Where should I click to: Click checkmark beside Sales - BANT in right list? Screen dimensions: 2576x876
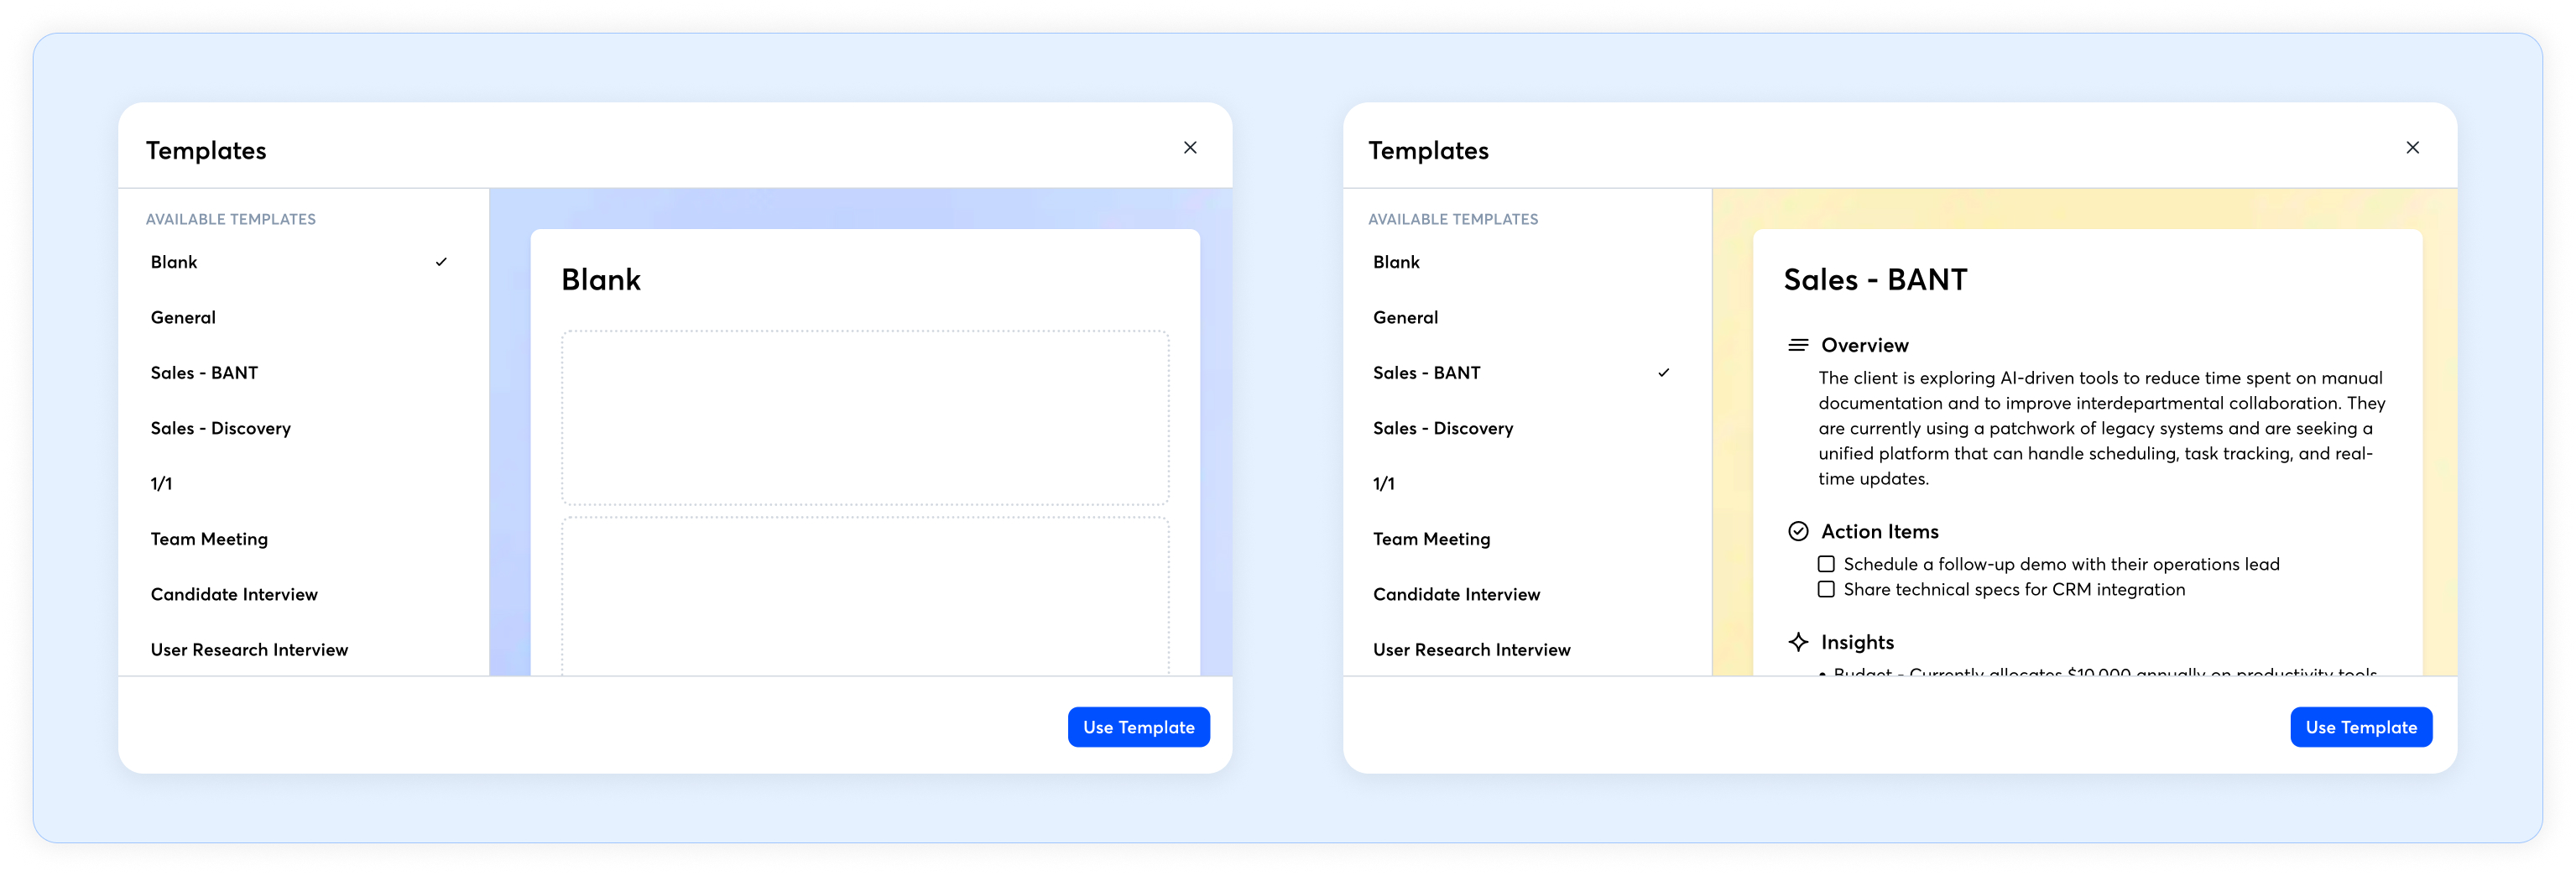[x=1663, y=373]
